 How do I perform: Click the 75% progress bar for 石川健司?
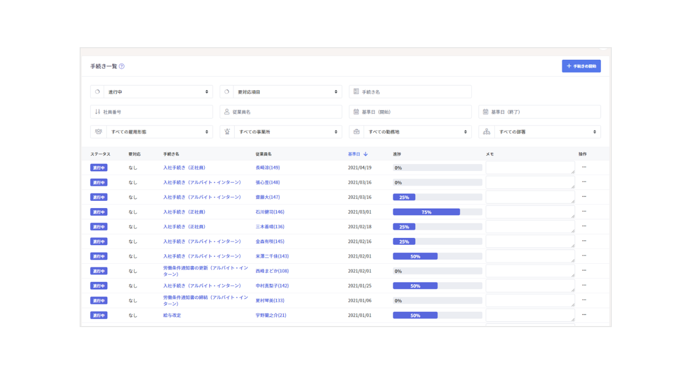coord(426,212)
